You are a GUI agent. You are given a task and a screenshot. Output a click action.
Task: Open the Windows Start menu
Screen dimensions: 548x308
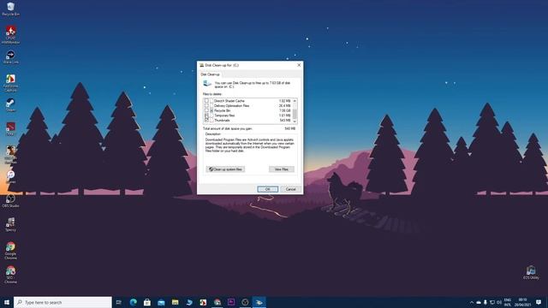[6, 302]
